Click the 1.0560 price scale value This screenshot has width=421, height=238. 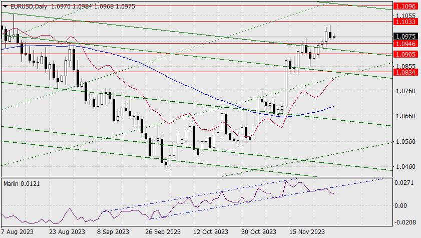pyautogui.click(x=405, y=142)
